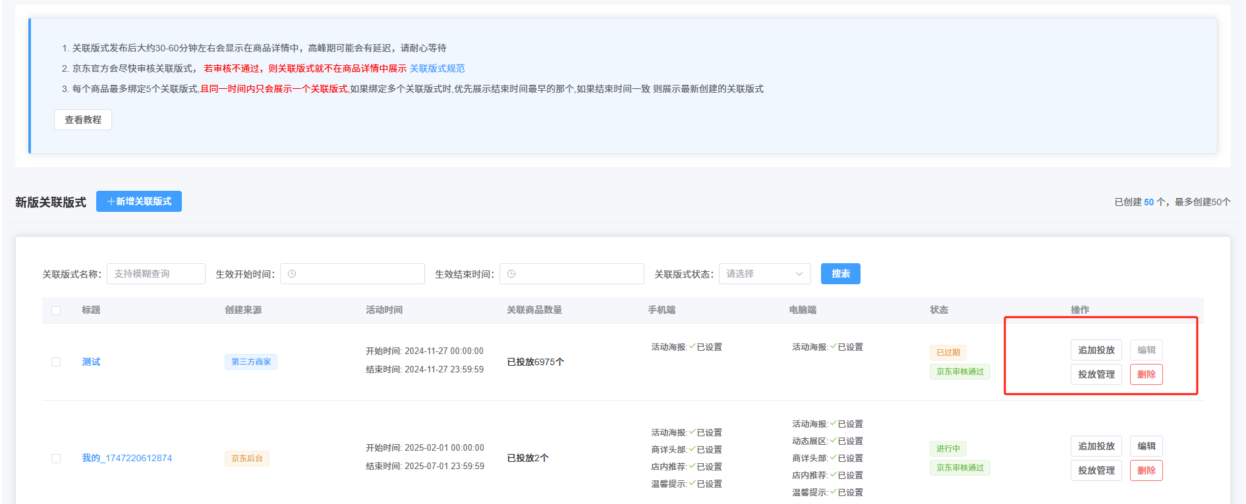
Task: Open the 关联版式规范 link
Action: tap(437, 68)
